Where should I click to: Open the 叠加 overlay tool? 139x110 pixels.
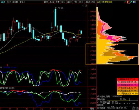tap(52, 2)
